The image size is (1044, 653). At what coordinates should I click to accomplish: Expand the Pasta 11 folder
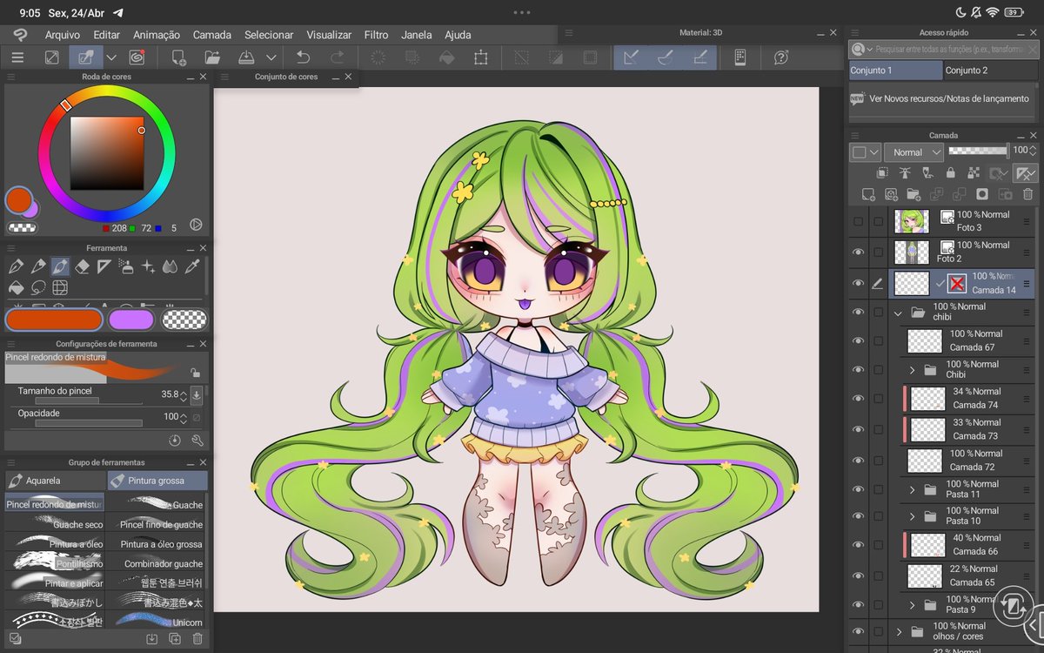[912, 489]
